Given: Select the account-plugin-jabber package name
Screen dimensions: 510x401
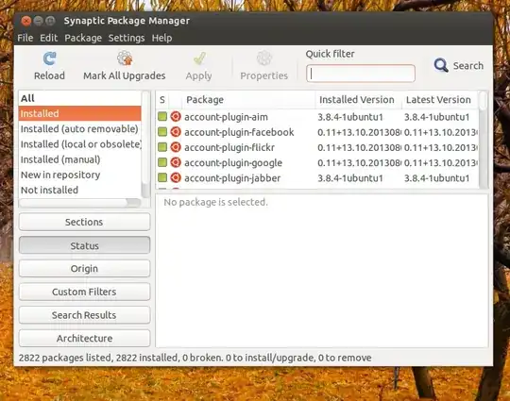Looking at the screenshot, I should pos(232,178).
